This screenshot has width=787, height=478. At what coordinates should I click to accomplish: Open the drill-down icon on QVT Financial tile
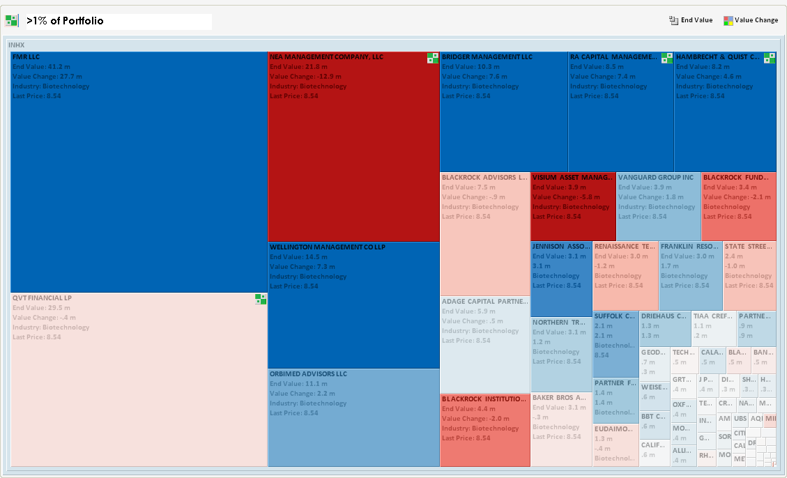tap(261, 299)
